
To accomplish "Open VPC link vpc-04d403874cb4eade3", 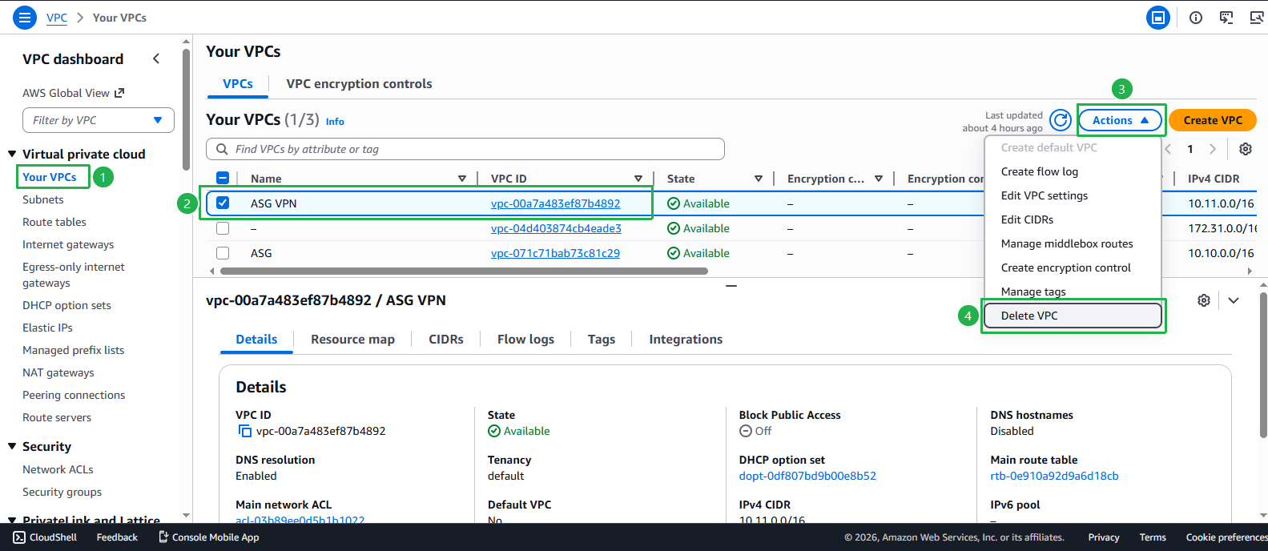I will [x=556, y=228].
